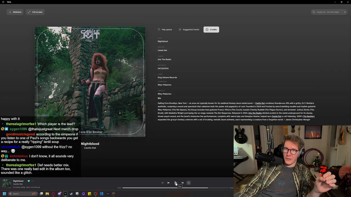Screen dimensions: 351x197
Task: Skip to previous track
Action: tap(168, 183)
